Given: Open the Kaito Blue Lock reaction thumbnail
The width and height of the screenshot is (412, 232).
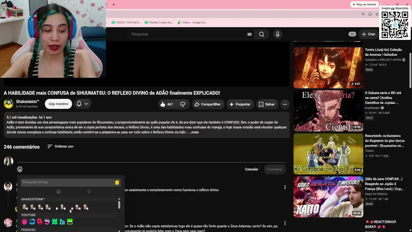Looking at the screenshot, I should 328,197.
